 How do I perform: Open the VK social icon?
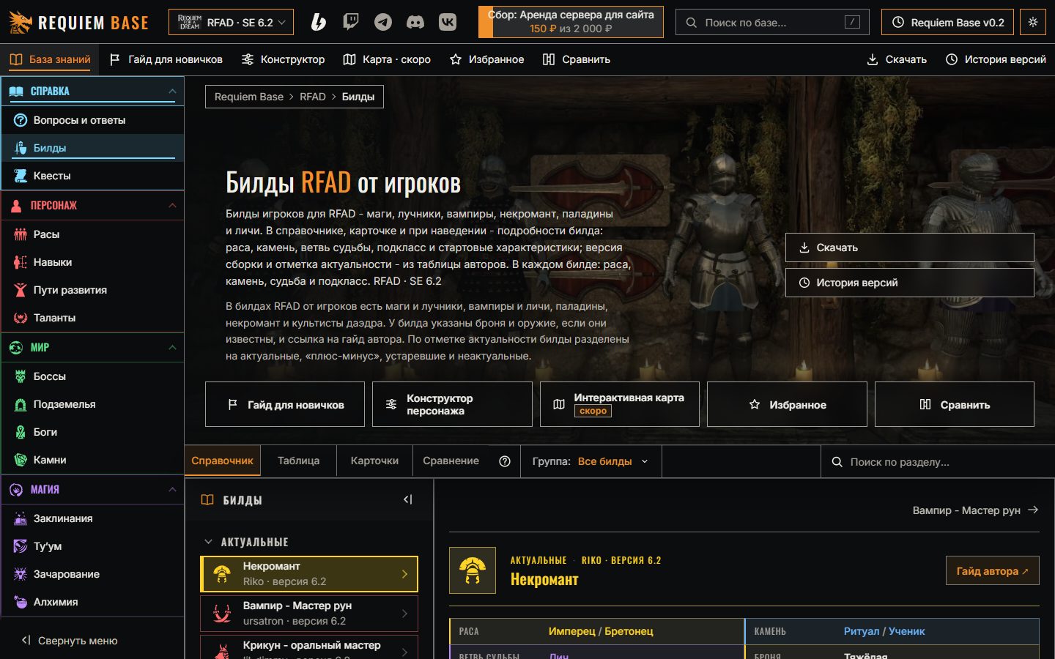[448, 22]
